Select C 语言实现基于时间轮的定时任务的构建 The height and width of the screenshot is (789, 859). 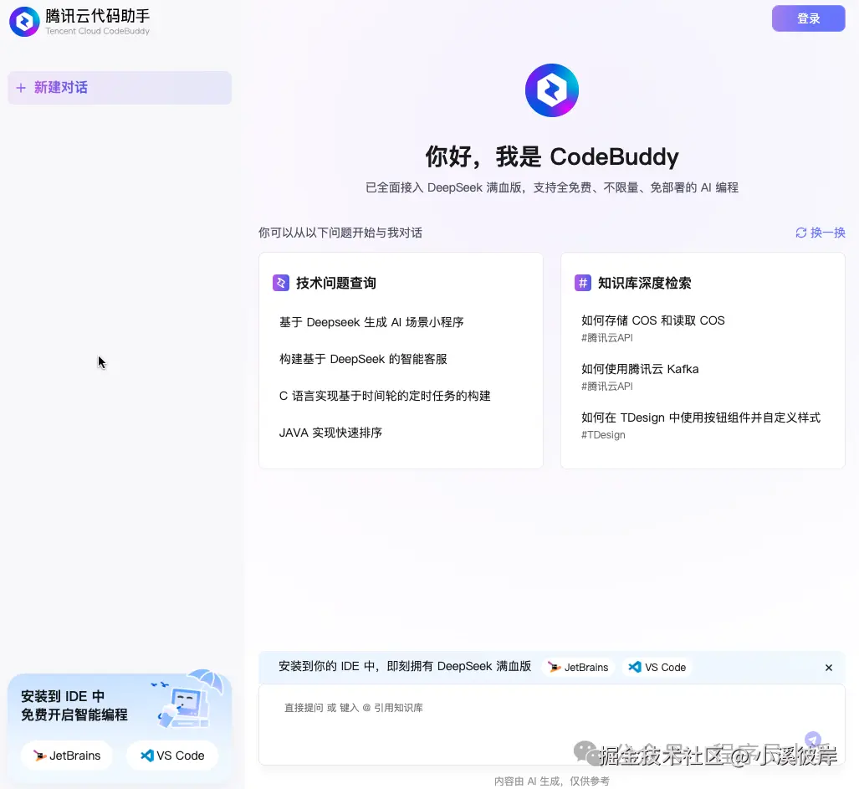(385, 396)
